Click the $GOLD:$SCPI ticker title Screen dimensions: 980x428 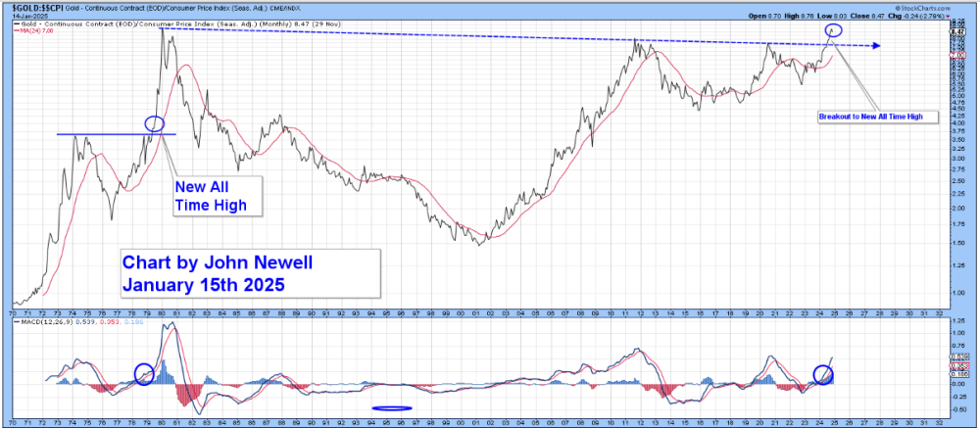pyautogui.click(x=37, y=8)
